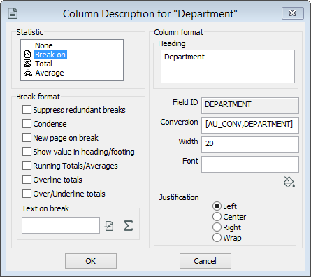Check New page on break
Viewport: 311px width, 277px height.
tap(27, 138)
